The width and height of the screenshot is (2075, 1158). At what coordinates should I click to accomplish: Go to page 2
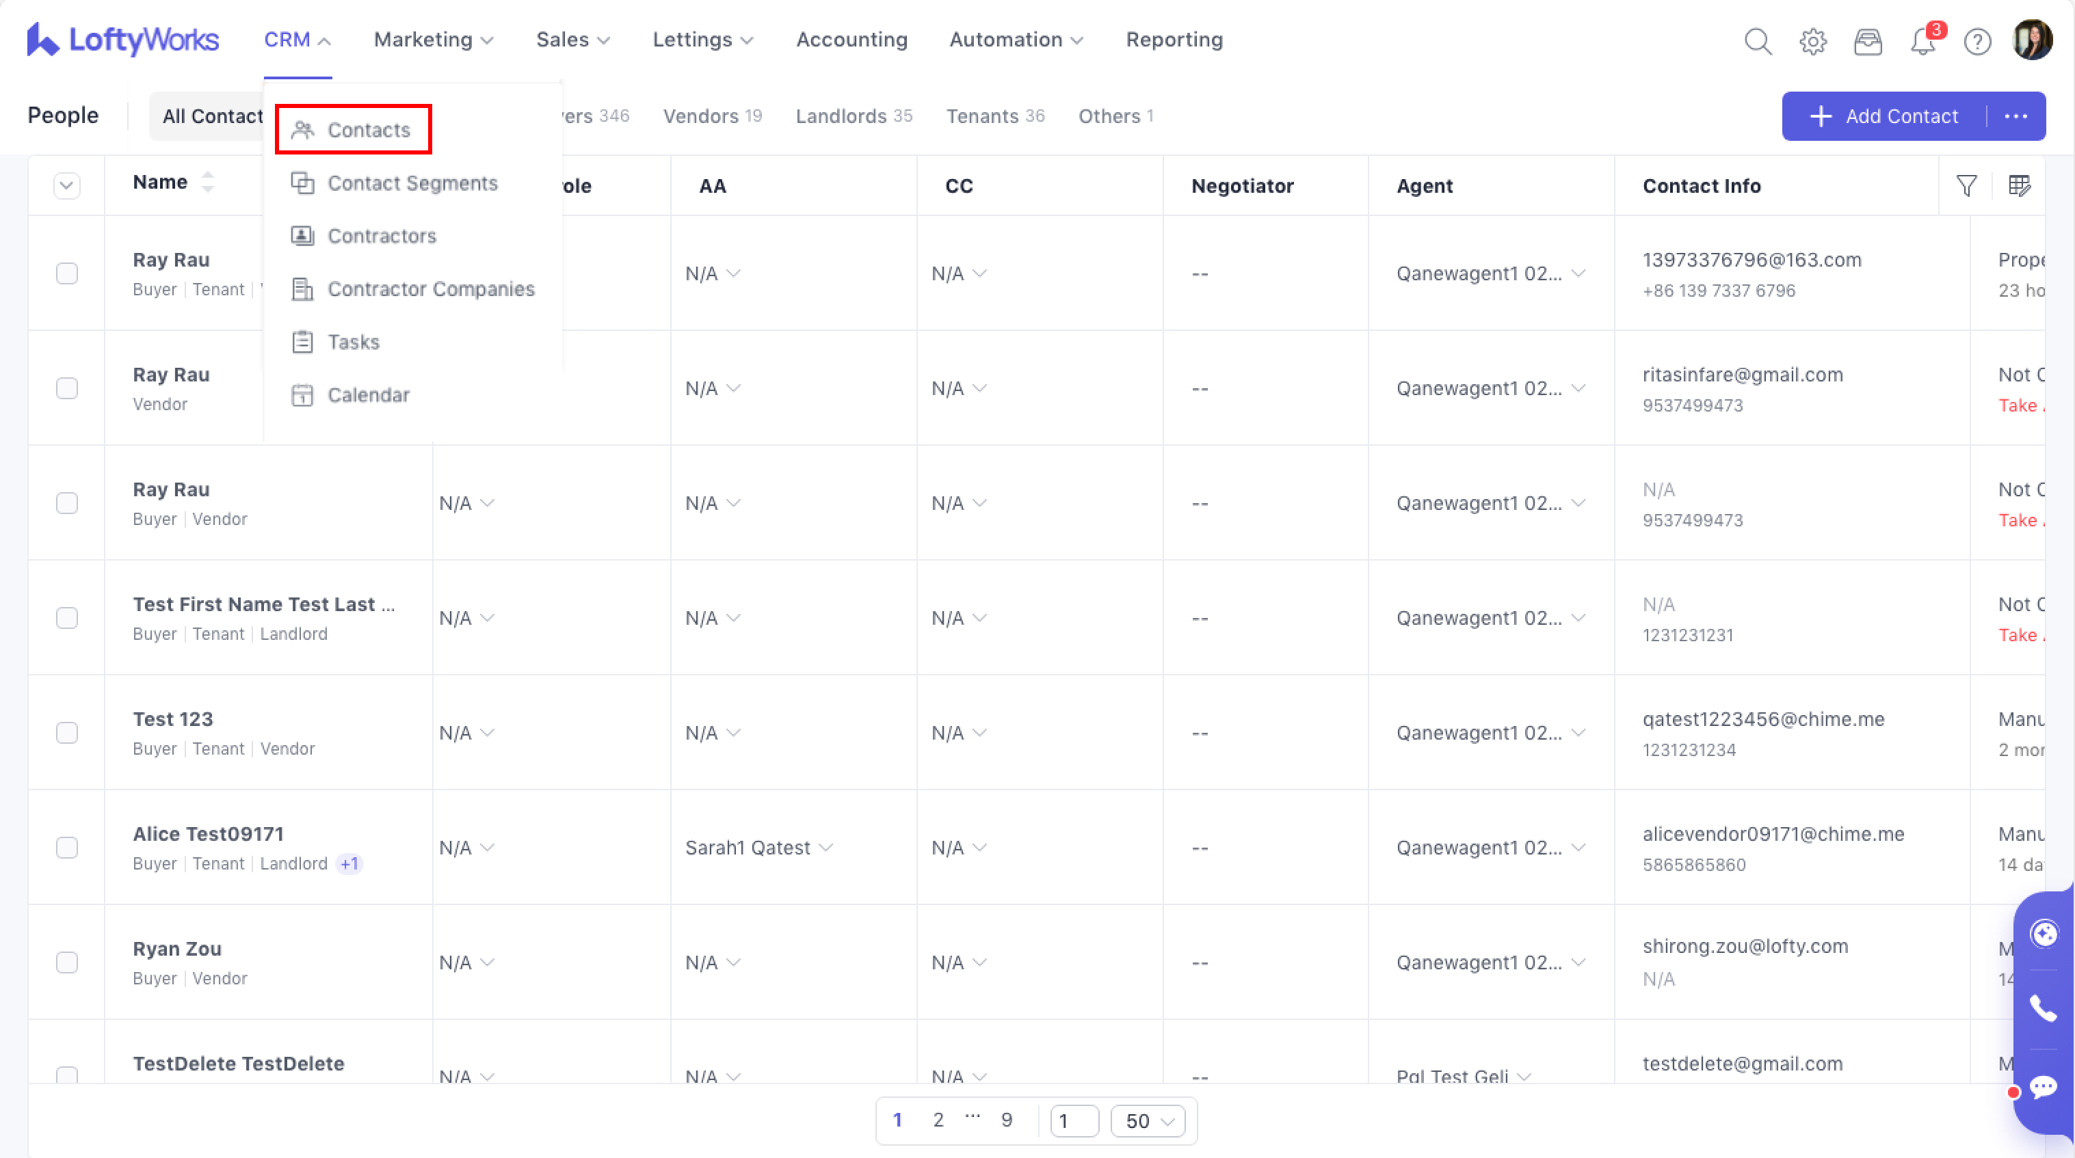[938, 1119]
